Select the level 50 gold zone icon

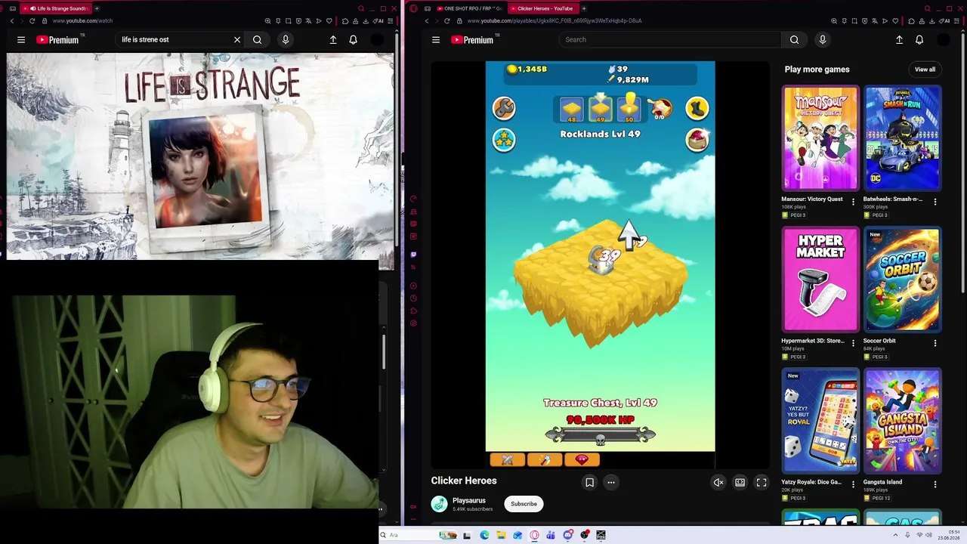629,108
